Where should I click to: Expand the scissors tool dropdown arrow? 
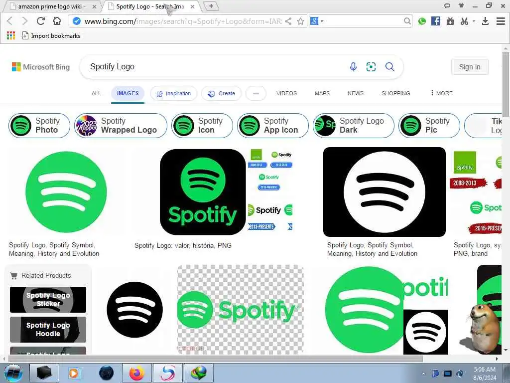click(x=474, y=21)
